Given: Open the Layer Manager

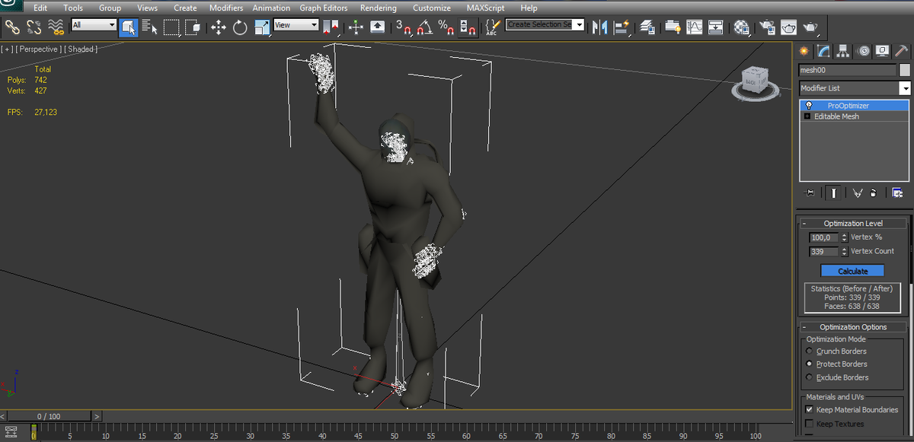Looking at the screenshot, I should coord(648,27).
